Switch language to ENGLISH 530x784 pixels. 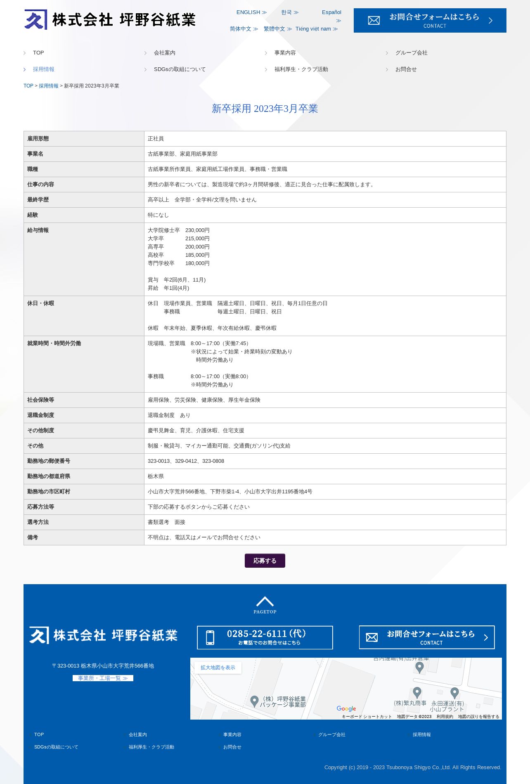coord(251,12)
